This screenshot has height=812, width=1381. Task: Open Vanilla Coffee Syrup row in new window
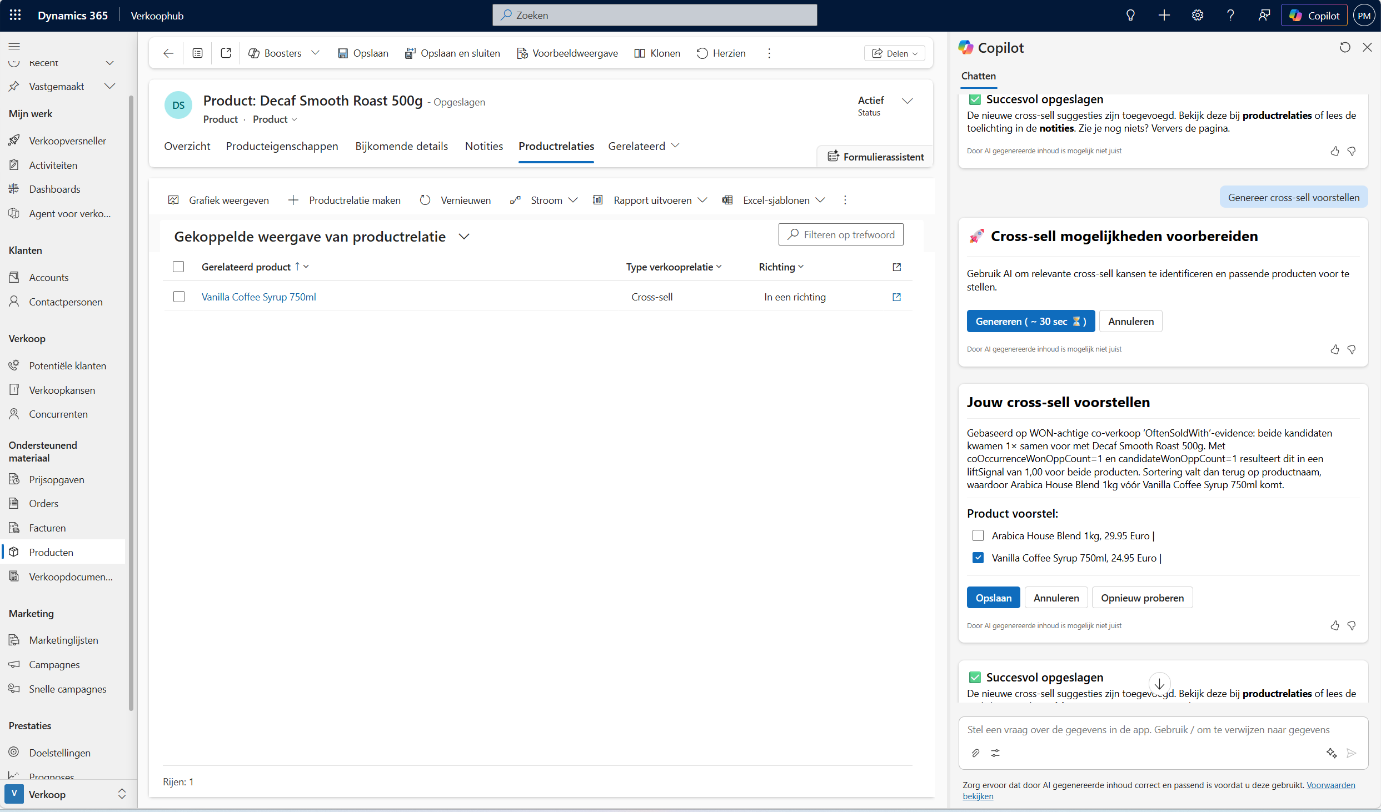(896, 297)
